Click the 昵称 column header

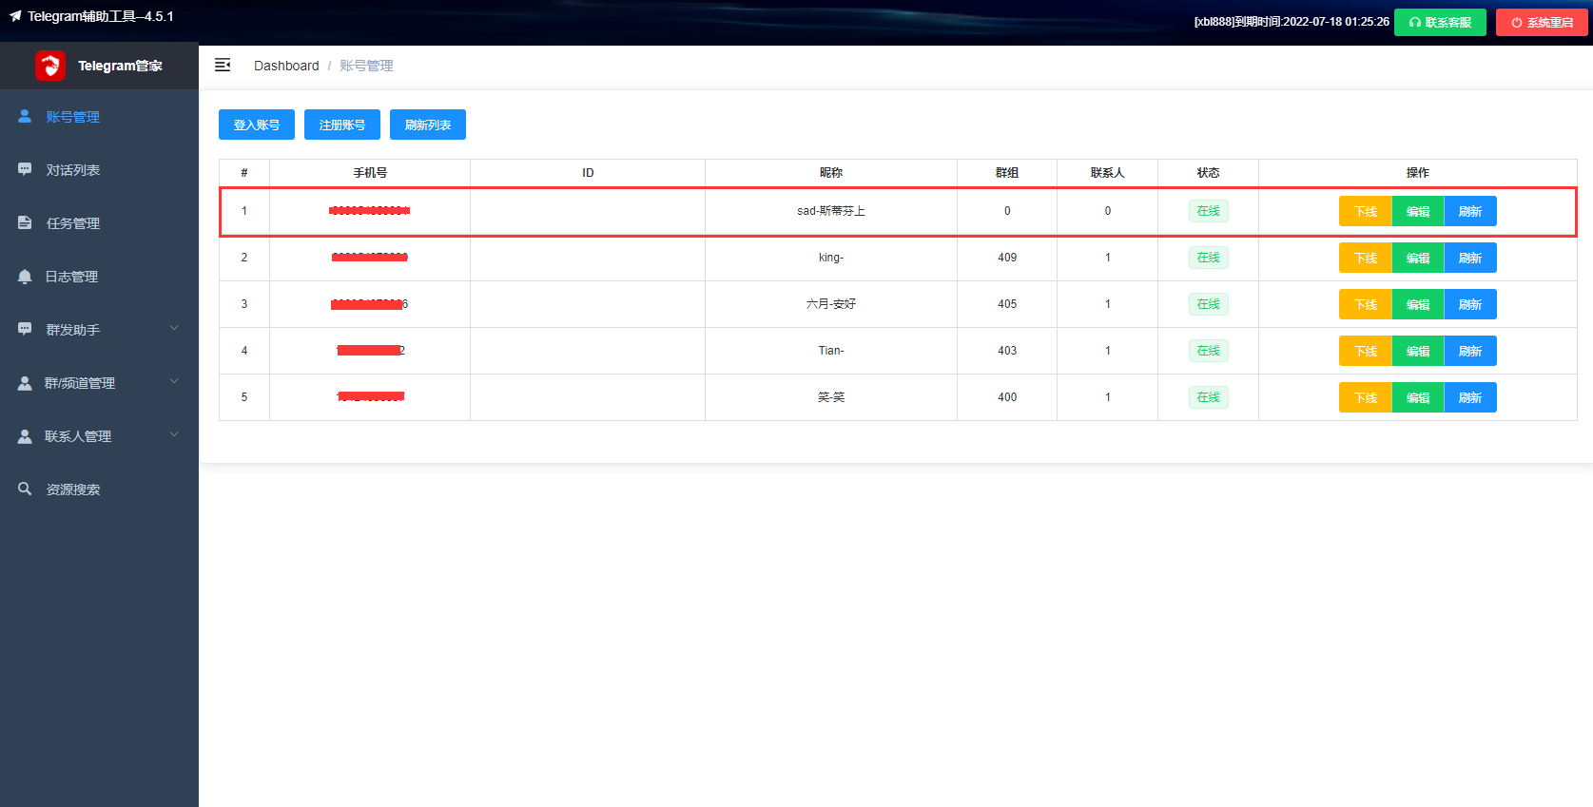pos(831,173)
